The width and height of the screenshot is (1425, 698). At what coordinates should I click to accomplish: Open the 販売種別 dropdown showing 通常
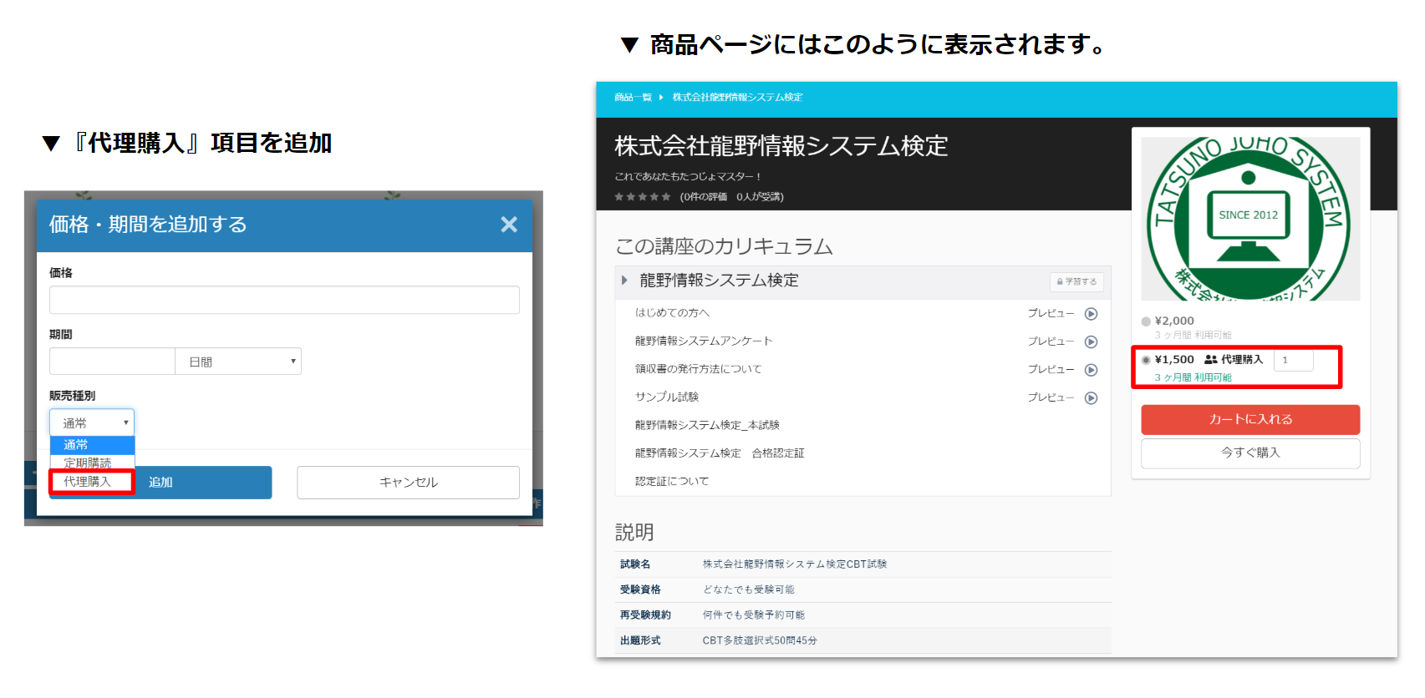click(x=91, y=422)
